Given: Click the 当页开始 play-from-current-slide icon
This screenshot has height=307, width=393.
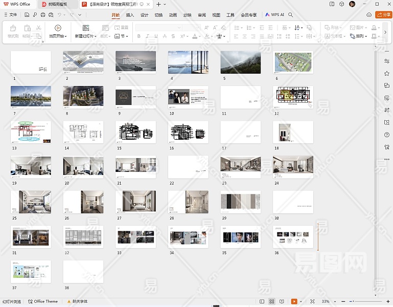Looking at the screenshot, I should 58,28.
